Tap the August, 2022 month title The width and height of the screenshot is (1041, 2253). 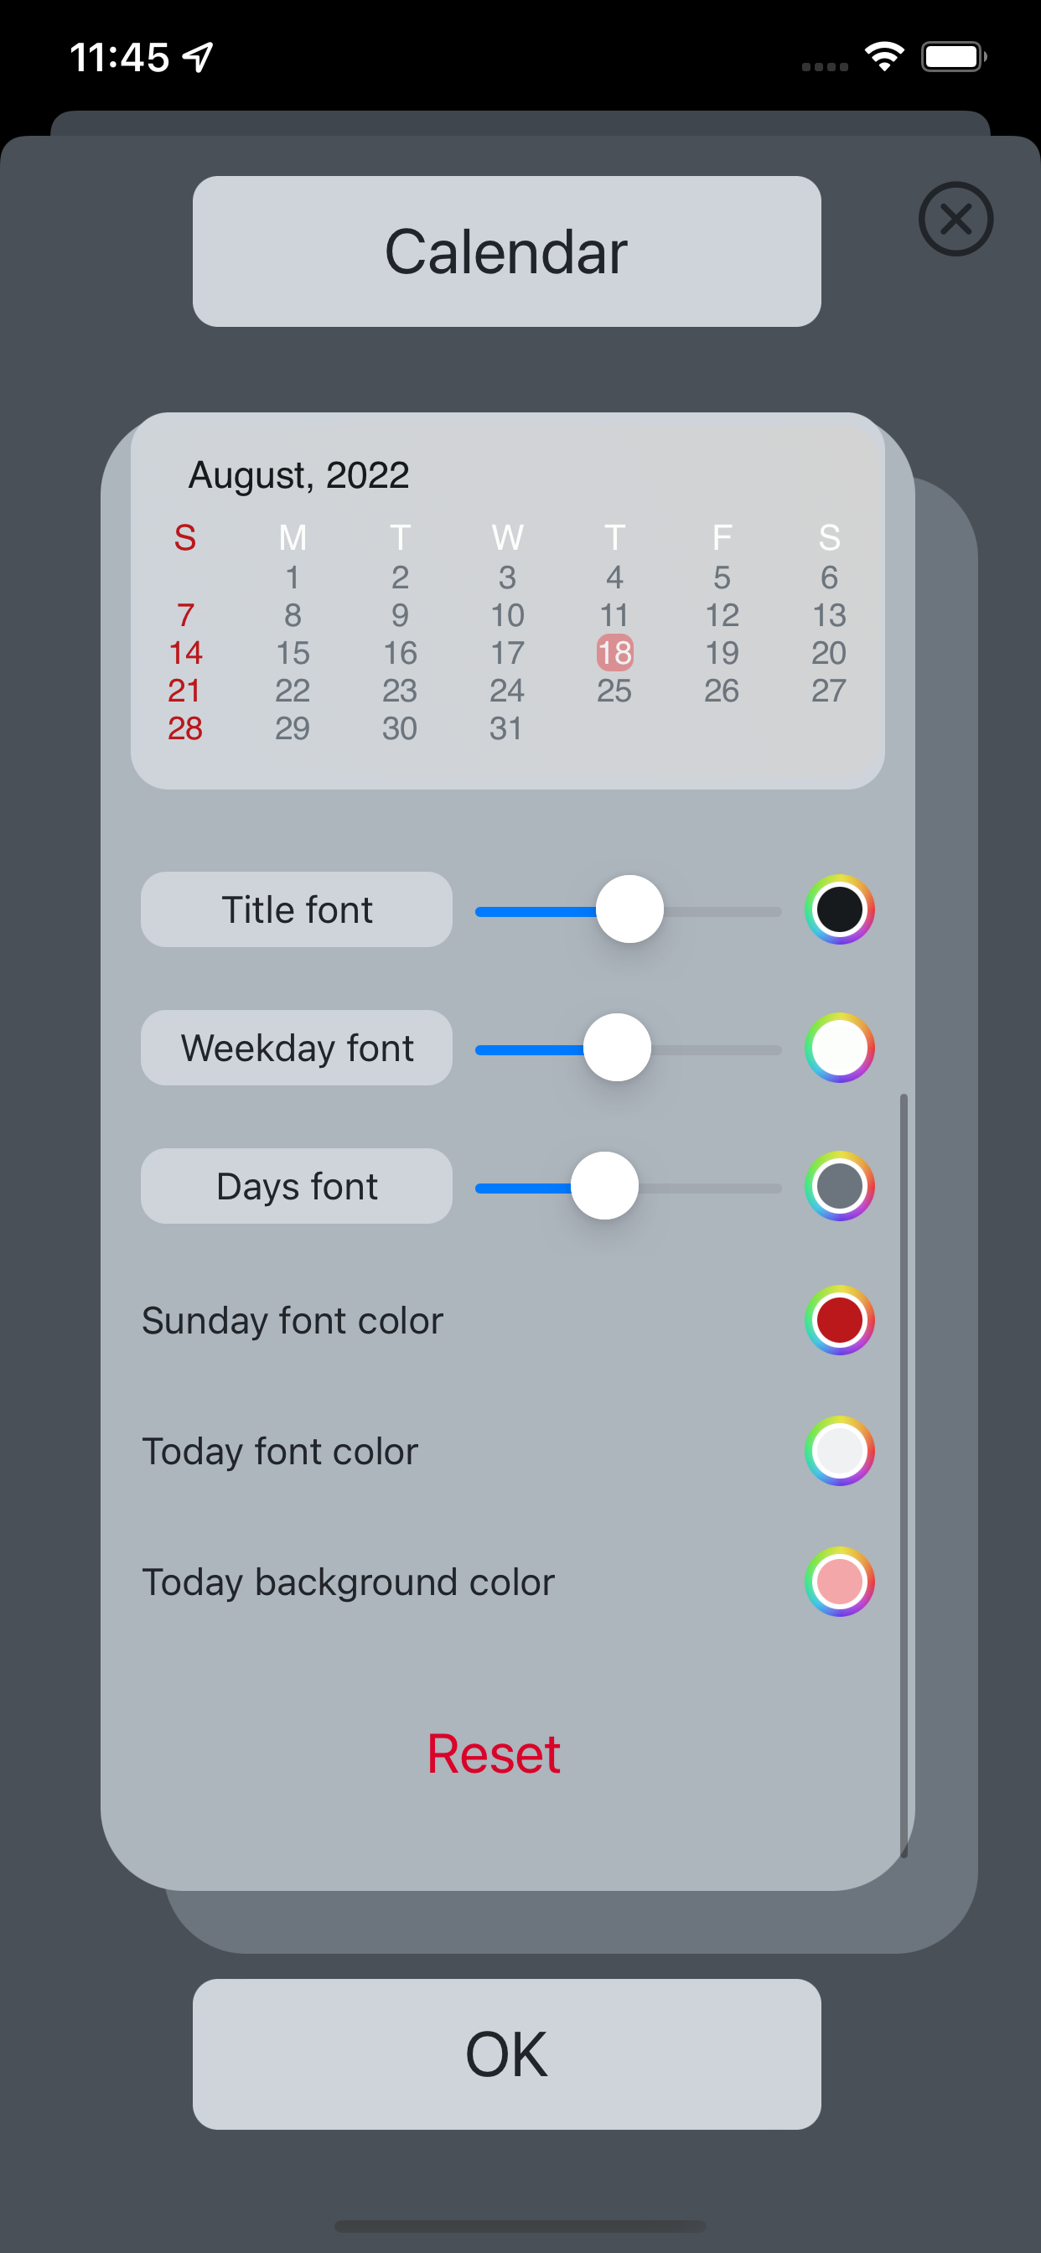pos(298,475)
